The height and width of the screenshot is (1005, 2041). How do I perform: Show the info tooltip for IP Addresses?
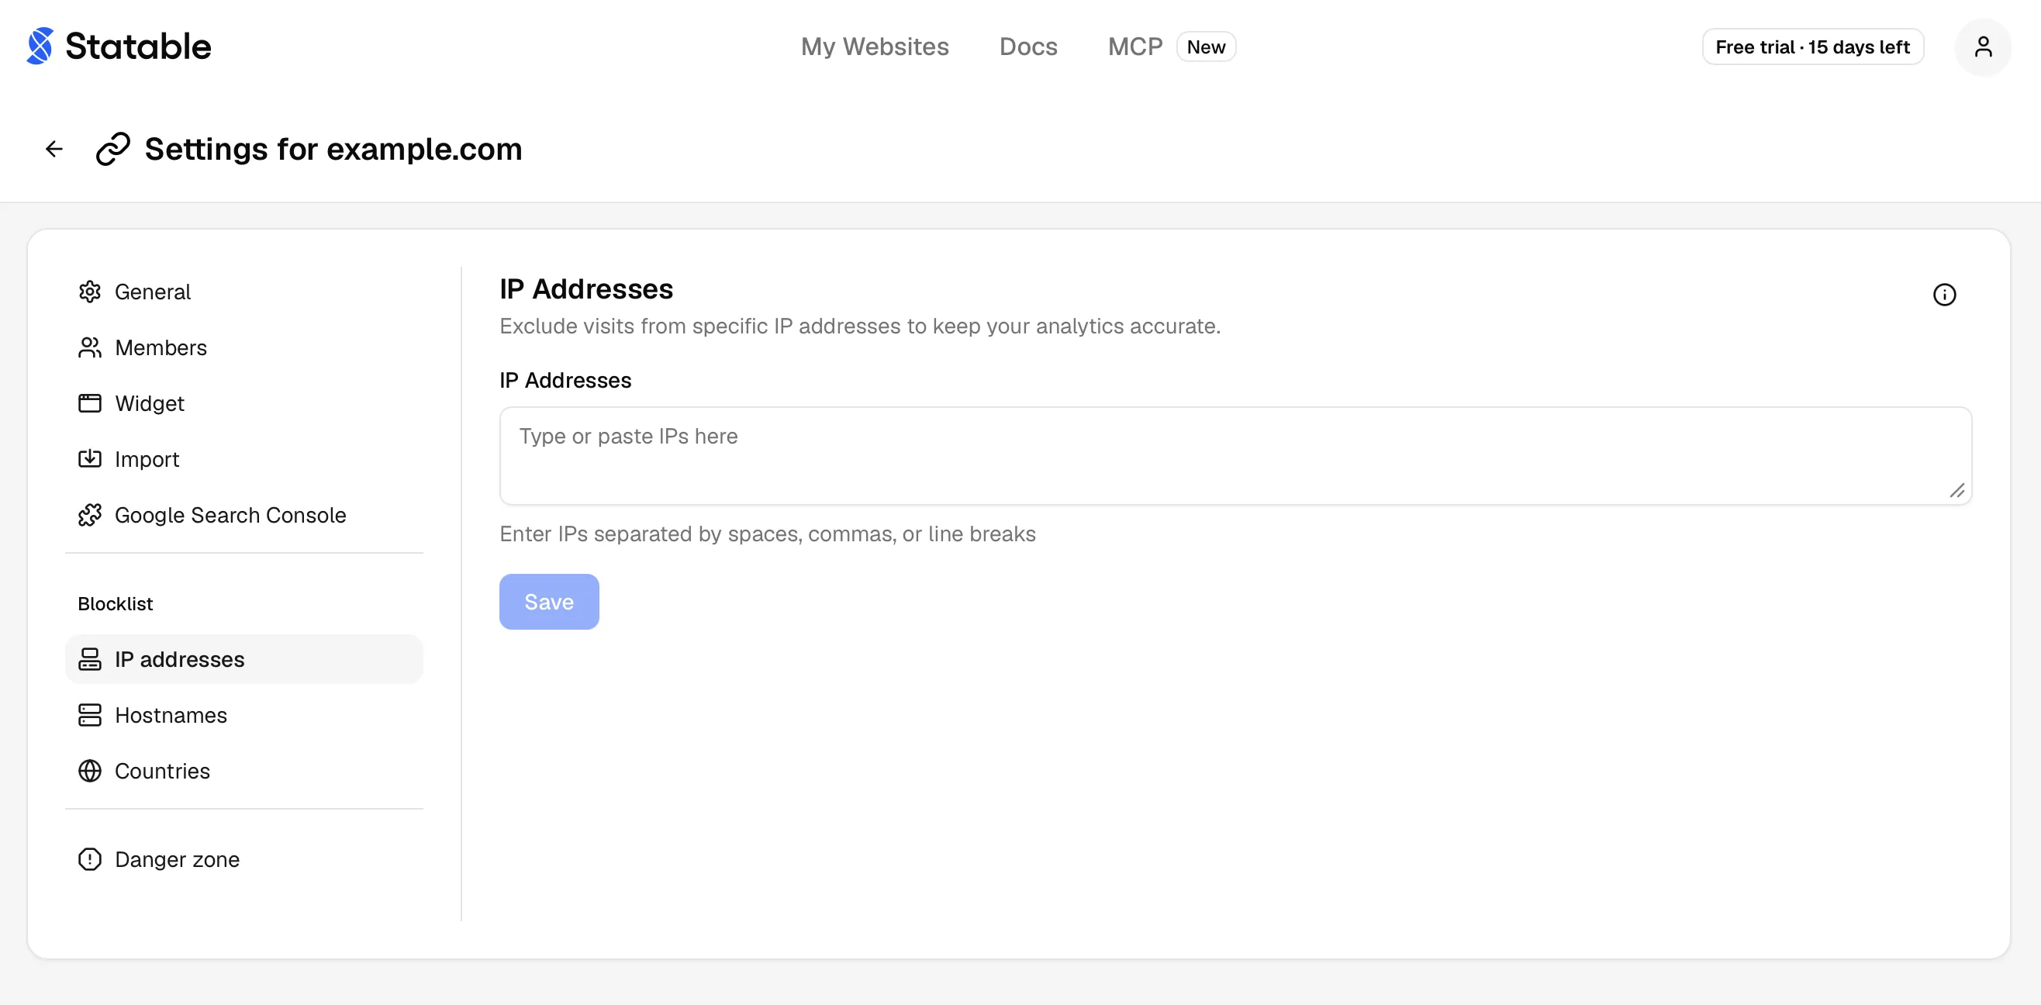tap(1944, 295)
